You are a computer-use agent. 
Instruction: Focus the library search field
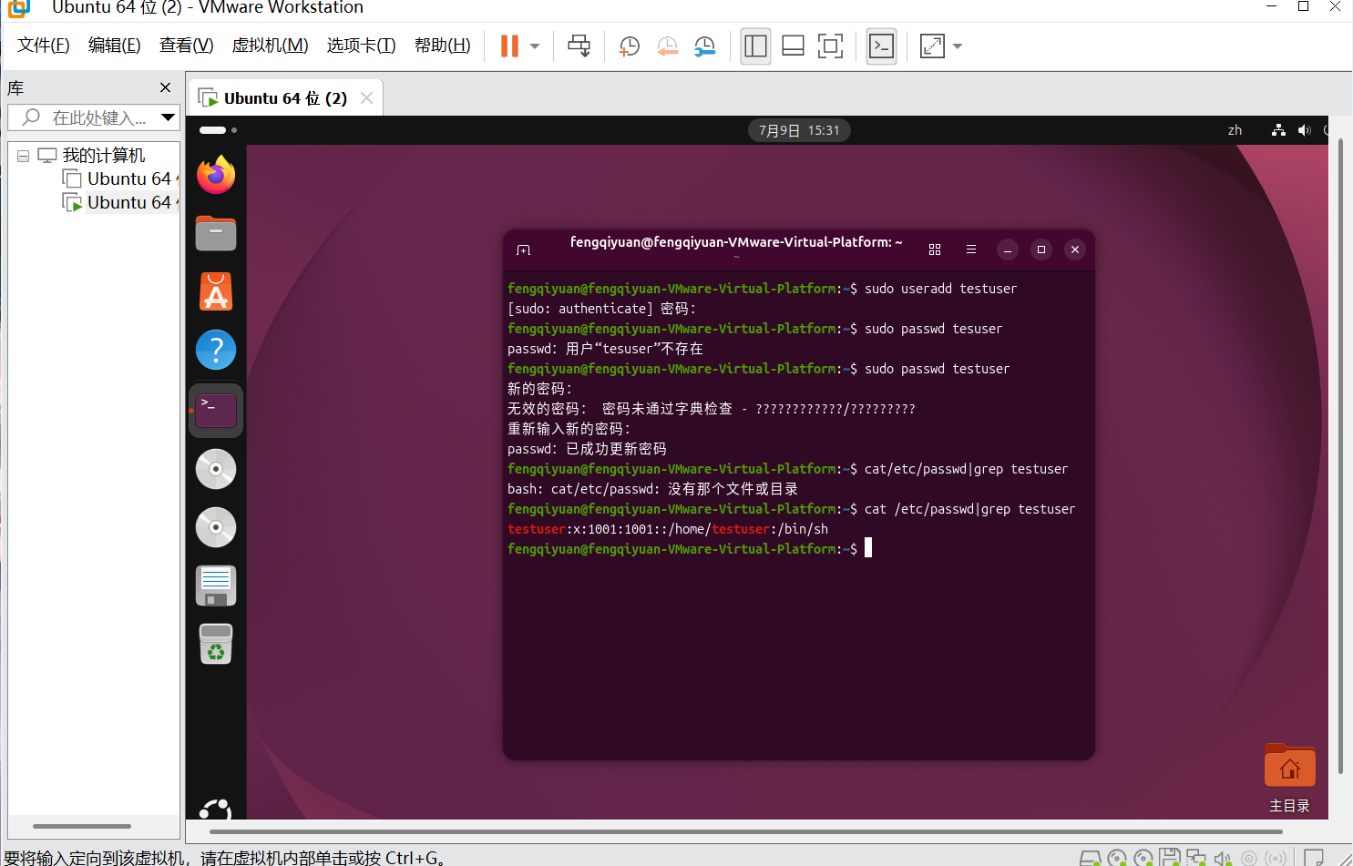[84, 117]
